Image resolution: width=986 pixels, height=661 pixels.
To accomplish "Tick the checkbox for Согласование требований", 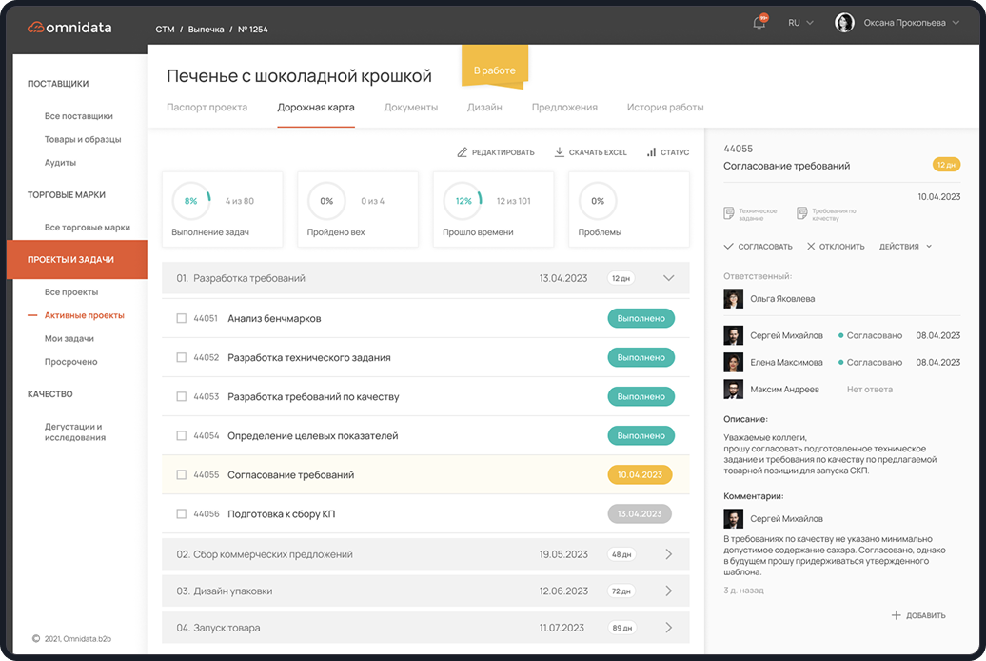I will [181, 474].
